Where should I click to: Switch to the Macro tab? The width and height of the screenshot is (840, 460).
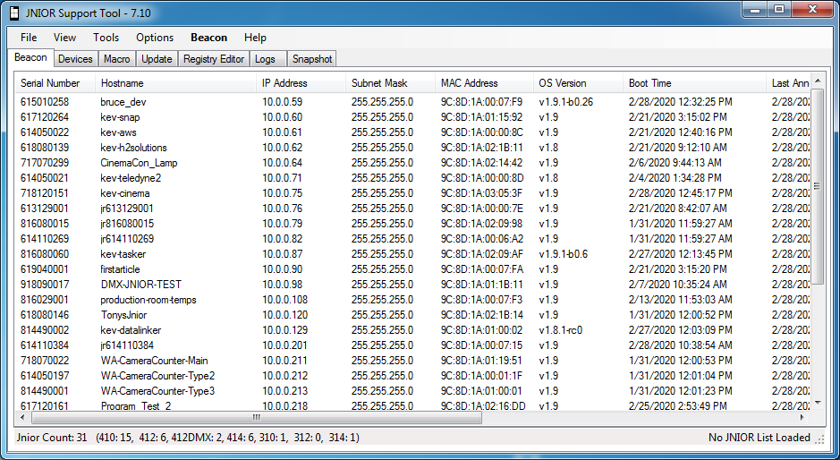tap(117, 59)
